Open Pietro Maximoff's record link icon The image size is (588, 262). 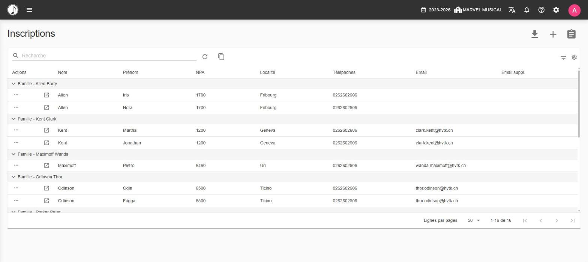pos(46,166)
